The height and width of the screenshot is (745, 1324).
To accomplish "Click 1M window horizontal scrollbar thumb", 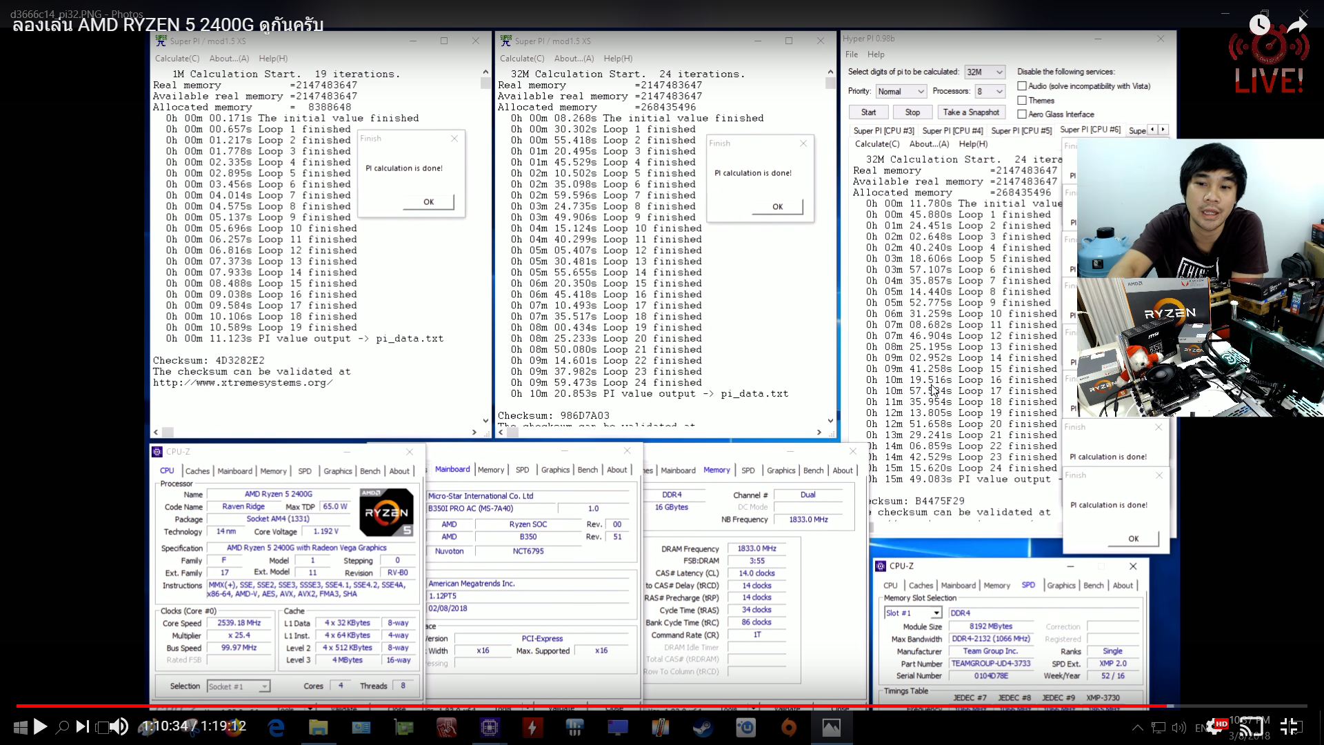I will 168,432.
